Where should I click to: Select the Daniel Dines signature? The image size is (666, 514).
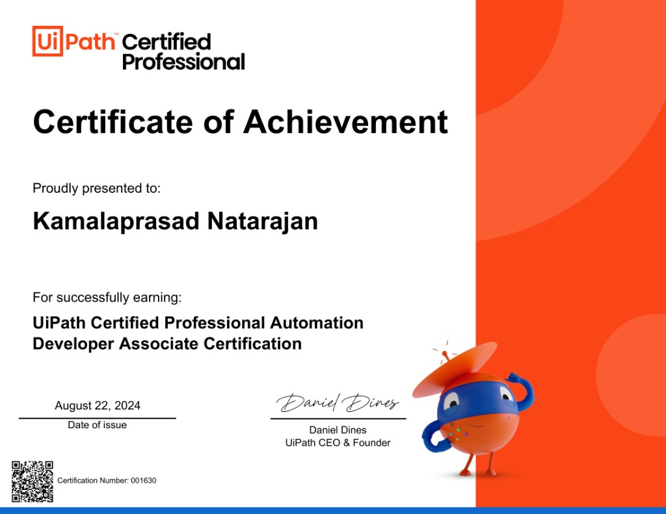[338, 403]
